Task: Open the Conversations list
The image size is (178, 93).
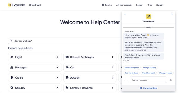Action: coord(149,88)
